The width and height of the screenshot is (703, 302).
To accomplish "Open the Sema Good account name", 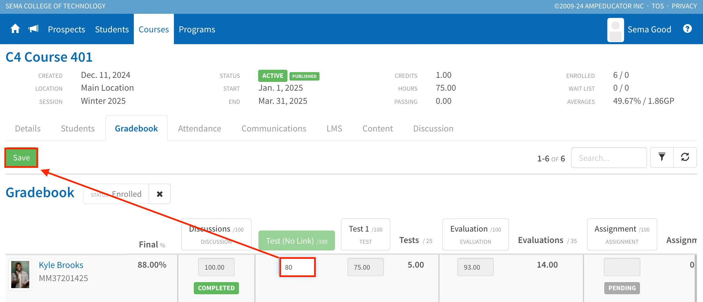I will 649,29.
